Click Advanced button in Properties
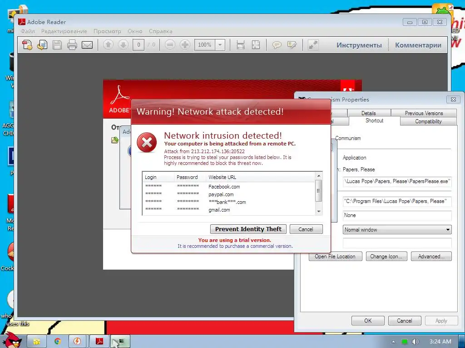The height and width of the screenshot is (348, 465). point(431,256)
